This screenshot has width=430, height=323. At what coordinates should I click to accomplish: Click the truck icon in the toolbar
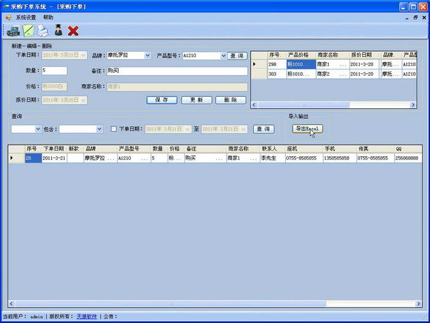pos(13,30)
